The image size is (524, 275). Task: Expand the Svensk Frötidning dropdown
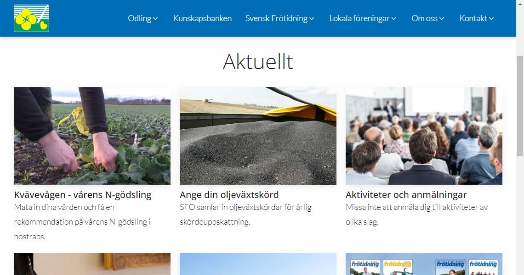(x=280, y=18)
